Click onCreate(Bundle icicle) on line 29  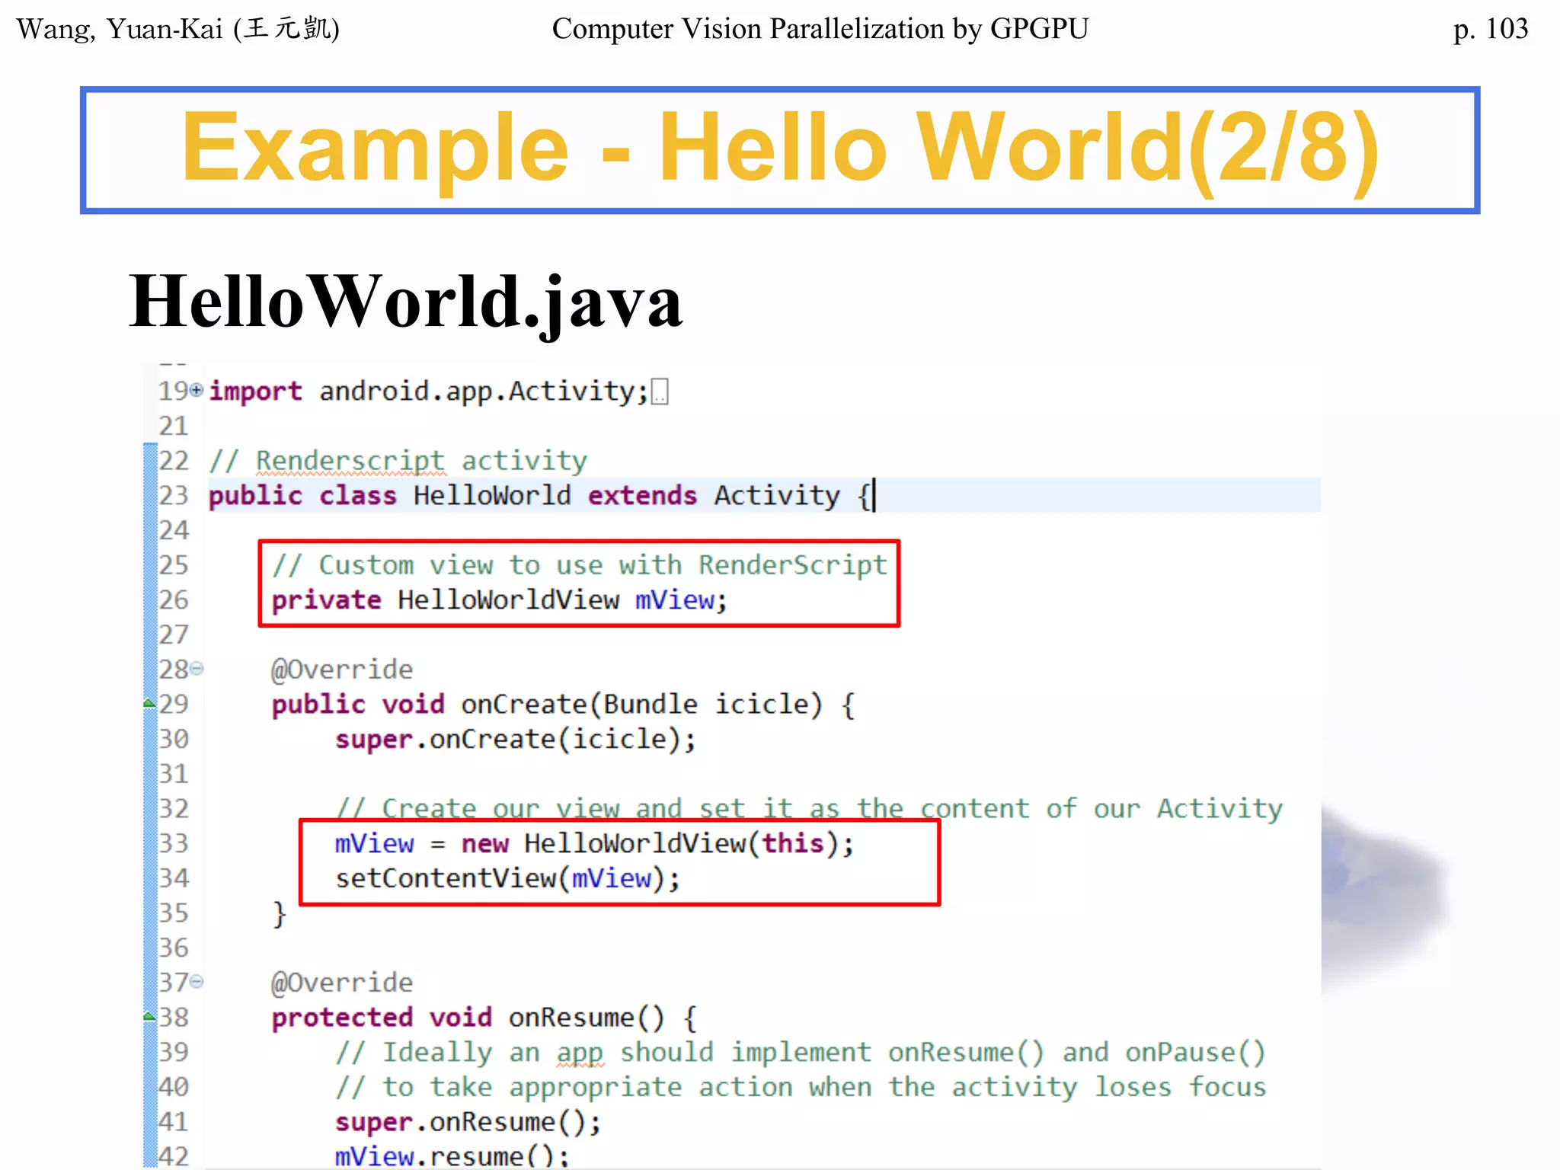point(642,705)
